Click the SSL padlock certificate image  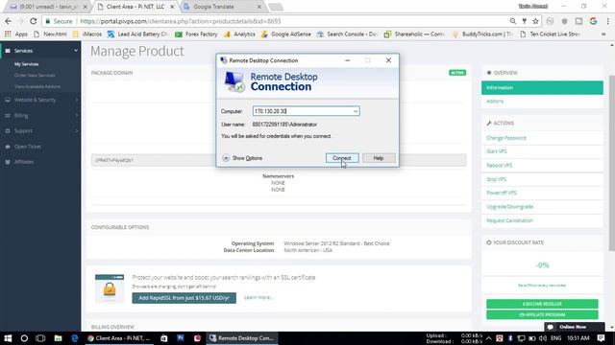click(110, 288)
